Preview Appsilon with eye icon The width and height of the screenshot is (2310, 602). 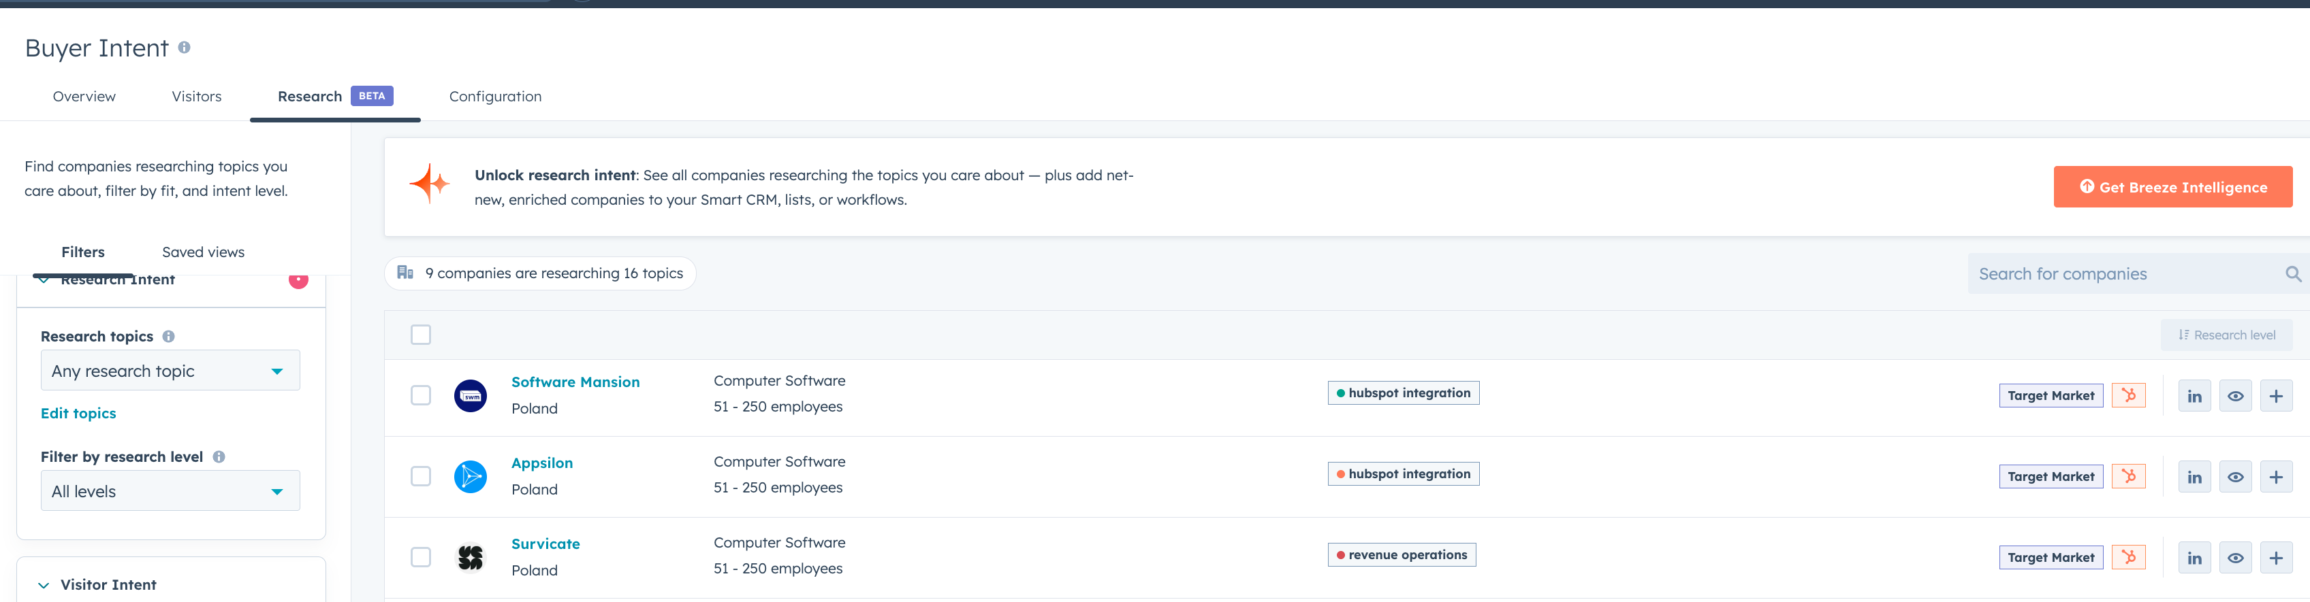coord(2236,477)
